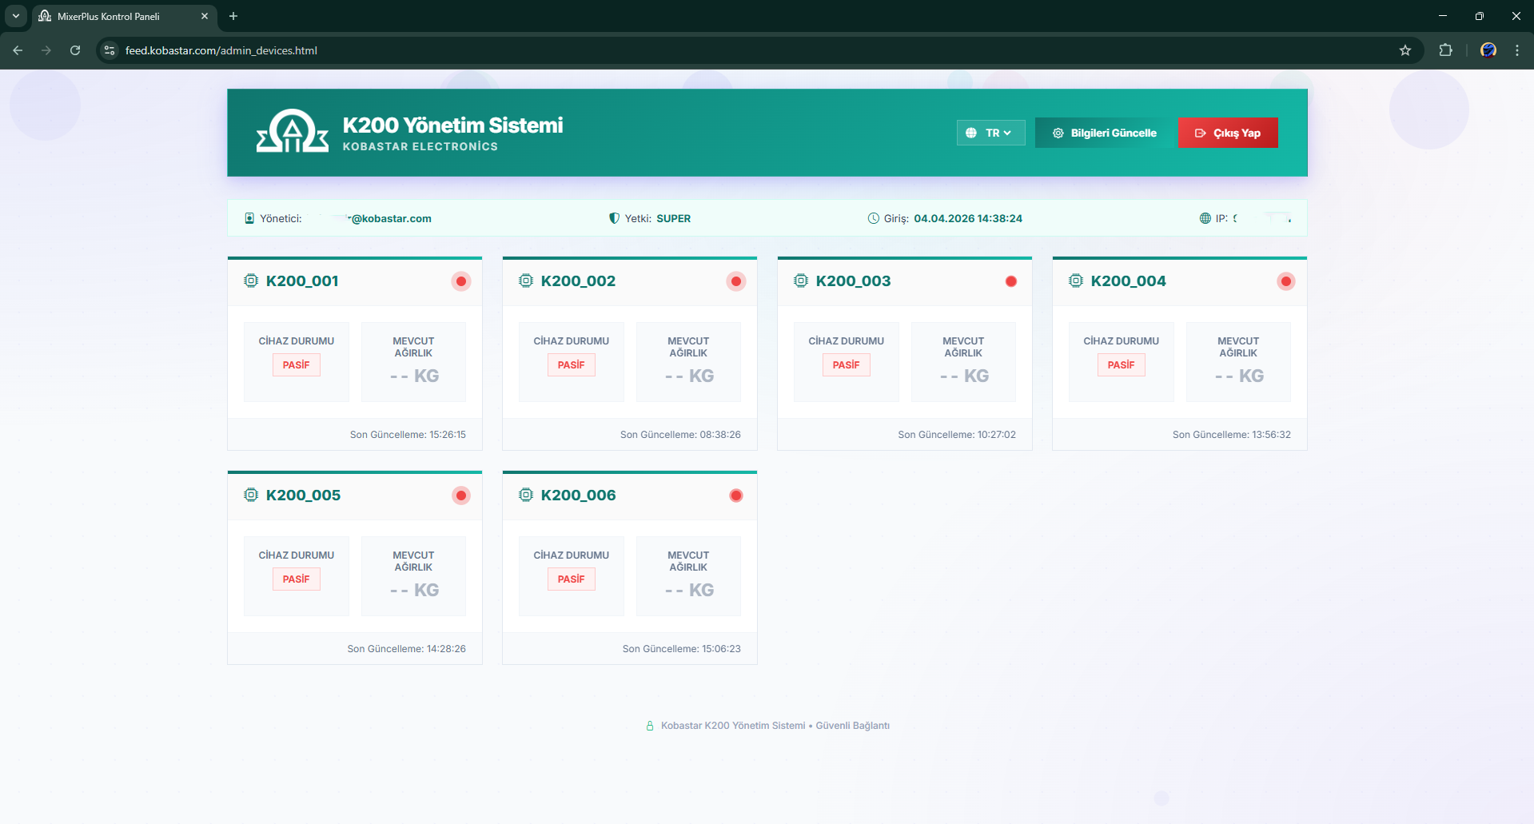Screen dimensions: 1534x824
Task: Expand the tab search arrow
Action: (15, 16)
